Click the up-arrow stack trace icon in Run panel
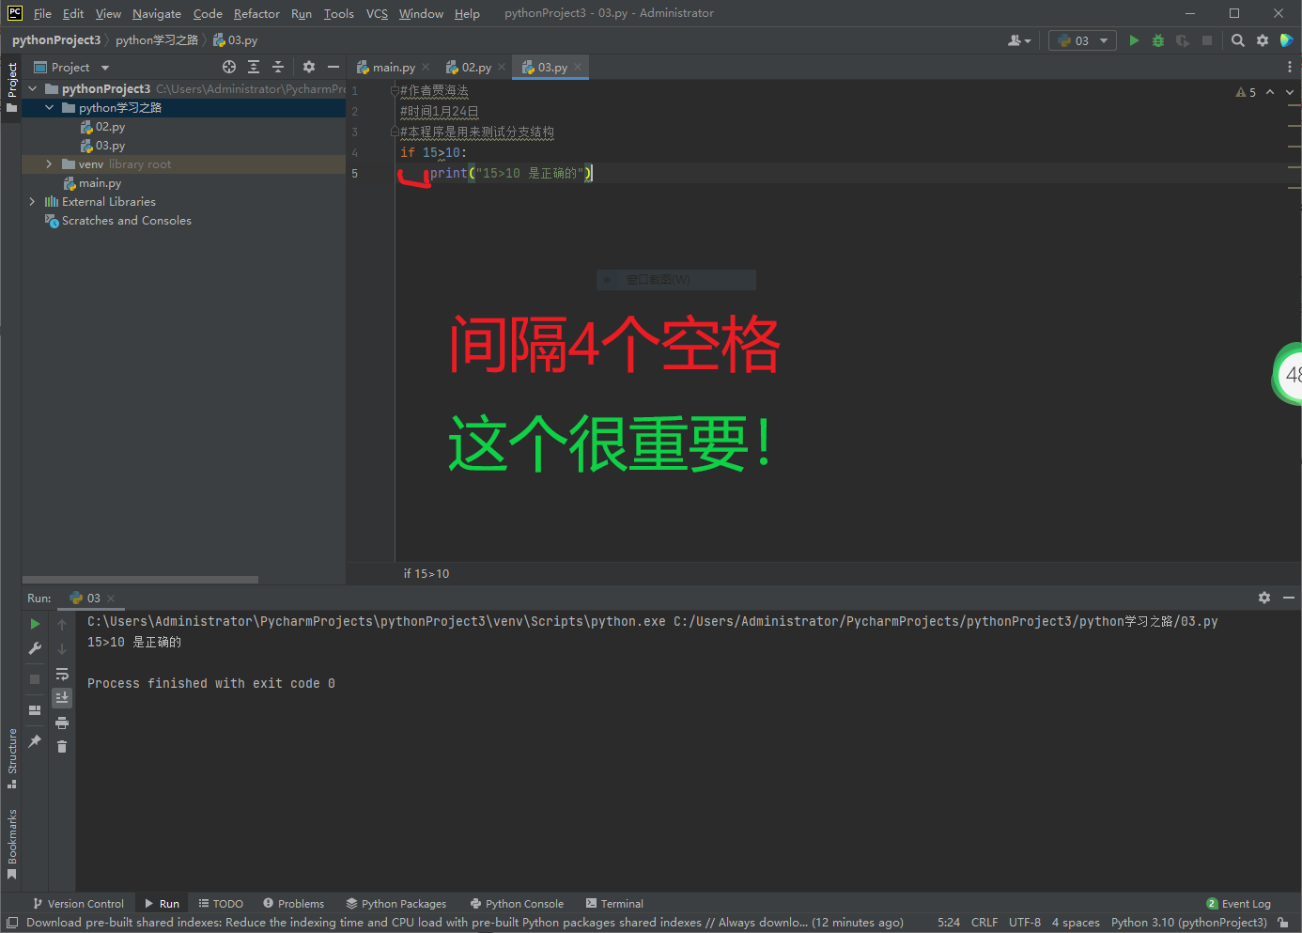 tap(62, 624)
